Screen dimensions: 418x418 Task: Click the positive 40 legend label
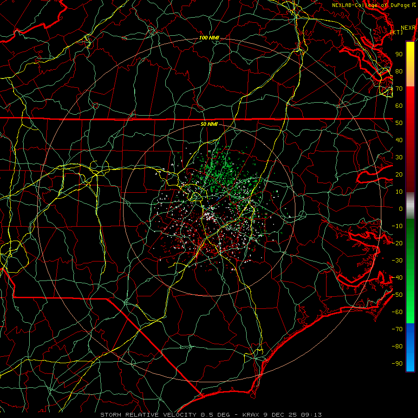tap(399, 140)
